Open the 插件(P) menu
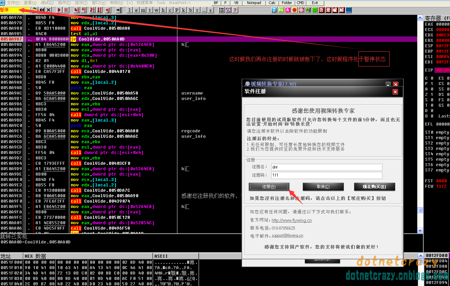This screenshot has height=286, width=450. click(64, 3)
